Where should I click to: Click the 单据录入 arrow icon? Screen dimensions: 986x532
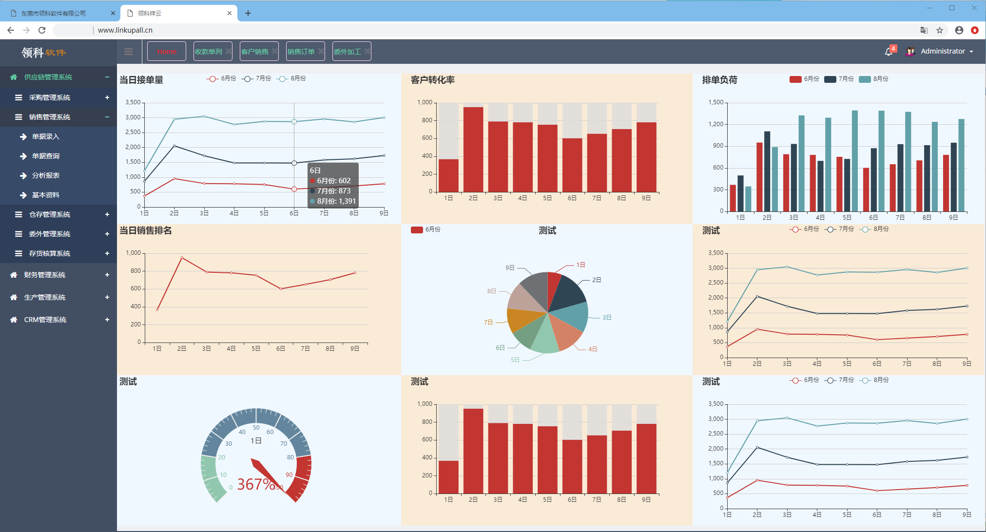coord(23,136)
